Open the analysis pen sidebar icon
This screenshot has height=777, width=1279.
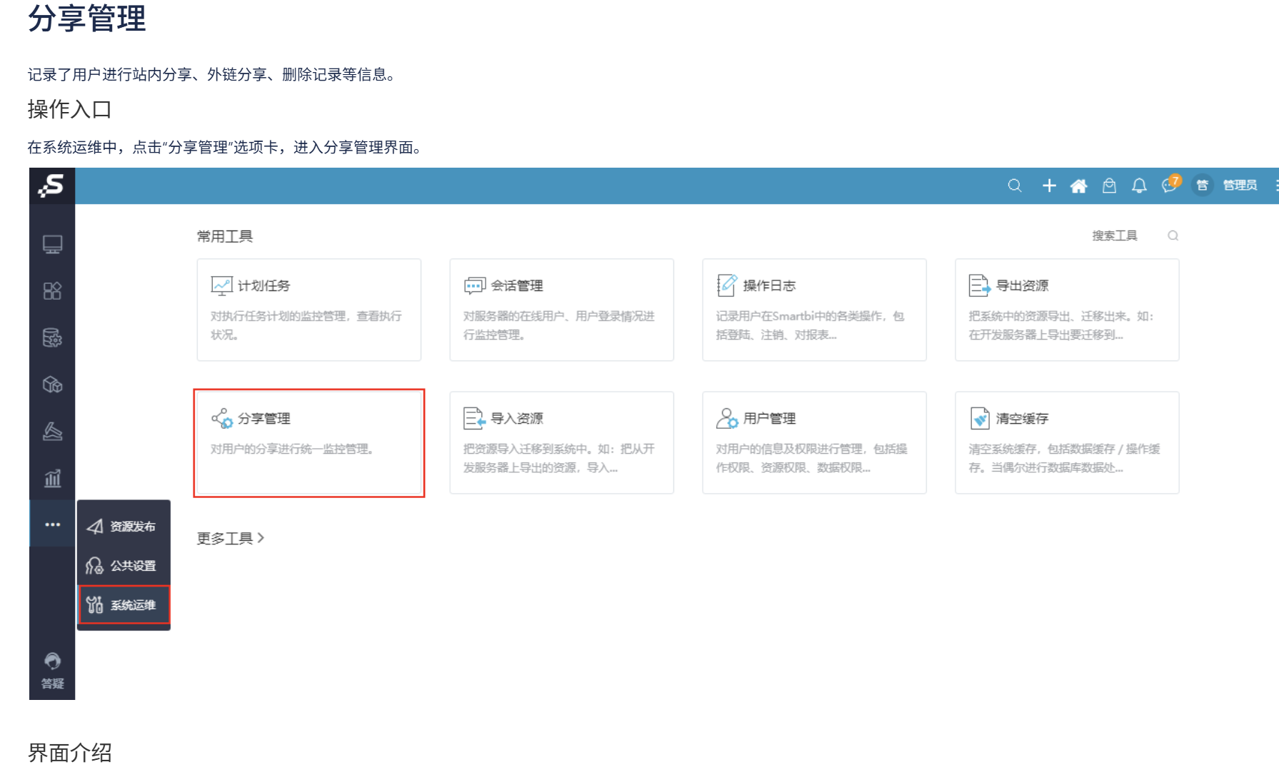(x=52, y=431)
